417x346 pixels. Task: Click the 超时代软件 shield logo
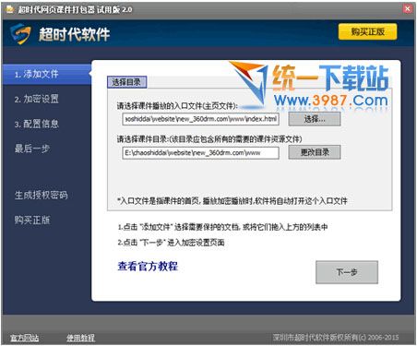tap(20, 33)
